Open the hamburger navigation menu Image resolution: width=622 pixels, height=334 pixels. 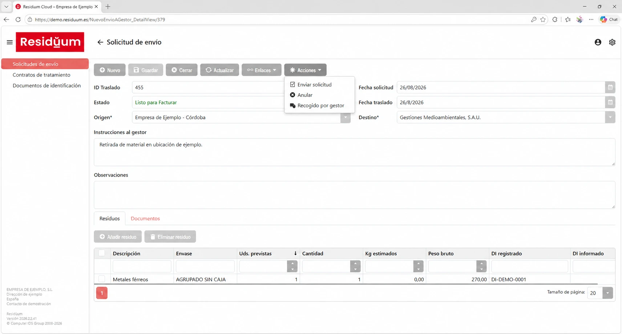[10, 42]
